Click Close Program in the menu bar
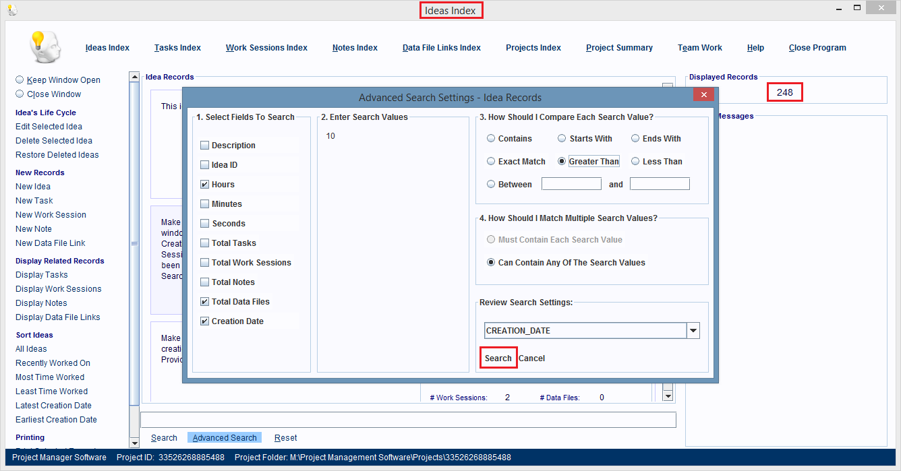The image size is (901, 471). (817, 48)
